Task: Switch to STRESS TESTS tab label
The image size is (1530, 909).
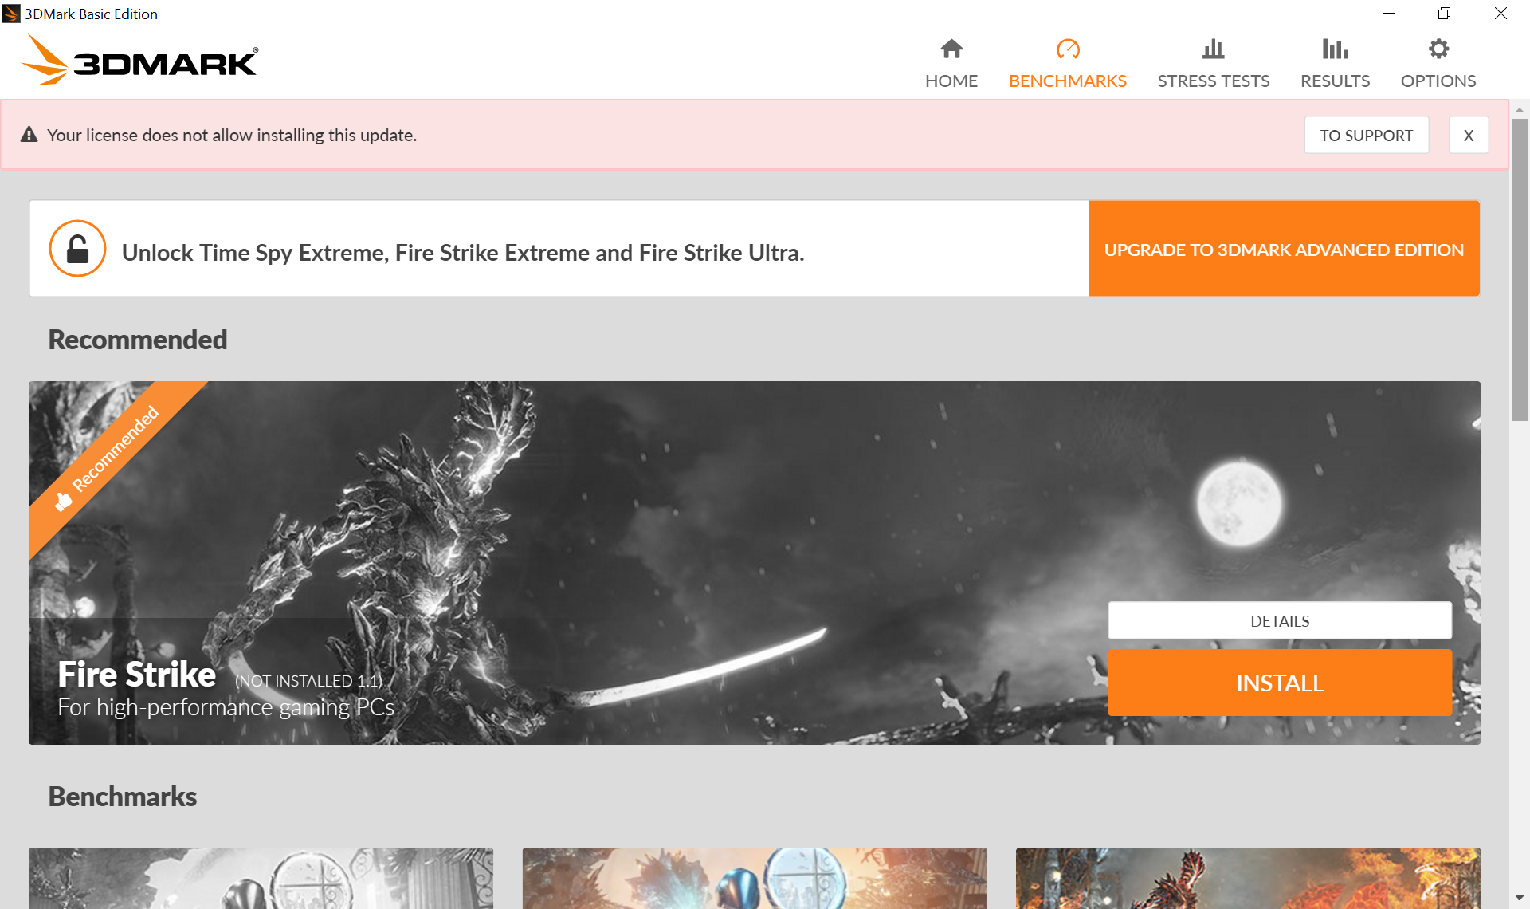Action: (x=1213, y=81)
